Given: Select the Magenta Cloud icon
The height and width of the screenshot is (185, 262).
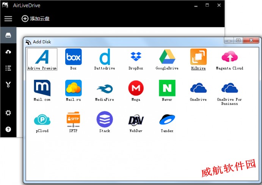Looking at the screenshot, I should click(230, 57).
